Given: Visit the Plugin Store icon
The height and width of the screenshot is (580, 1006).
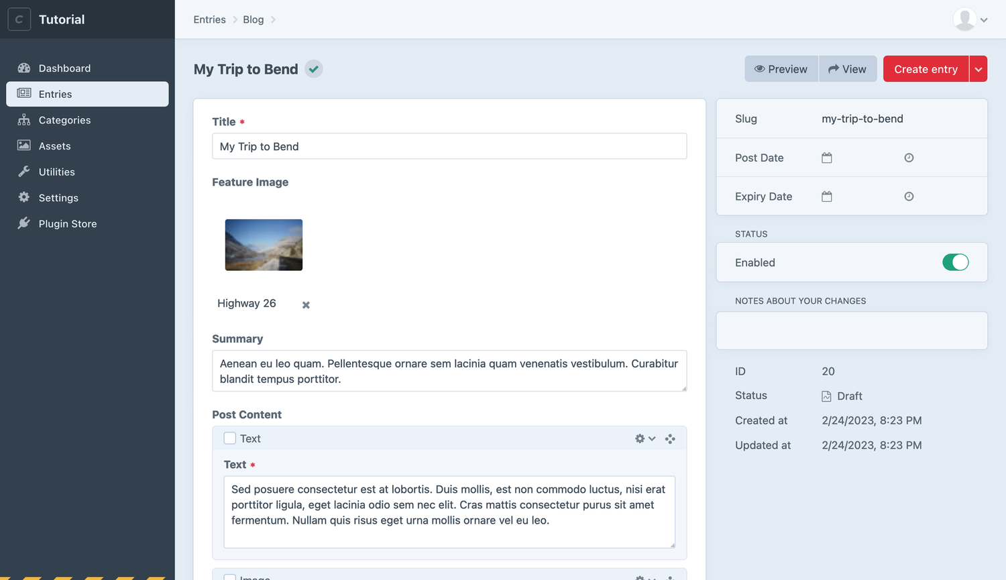Looking at the screenshot, I should point(24,223).
